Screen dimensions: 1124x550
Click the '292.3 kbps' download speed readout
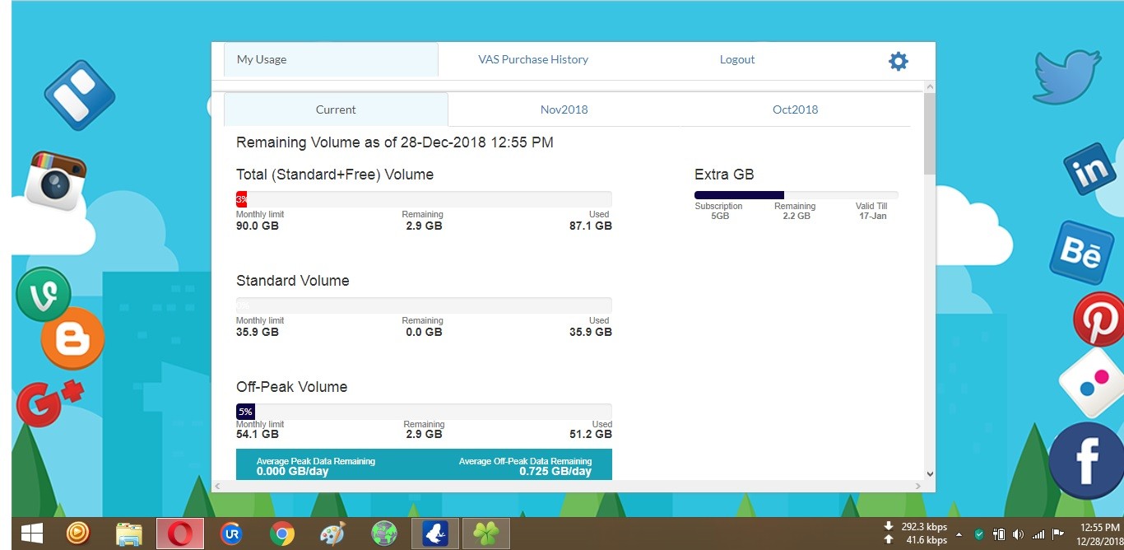924,527
